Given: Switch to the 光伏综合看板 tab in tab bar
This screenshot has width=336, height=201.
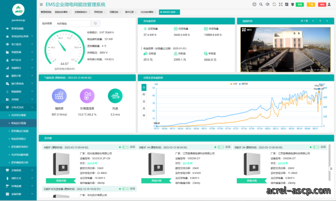Looking at the screenshot, I should tap(148, 12).
